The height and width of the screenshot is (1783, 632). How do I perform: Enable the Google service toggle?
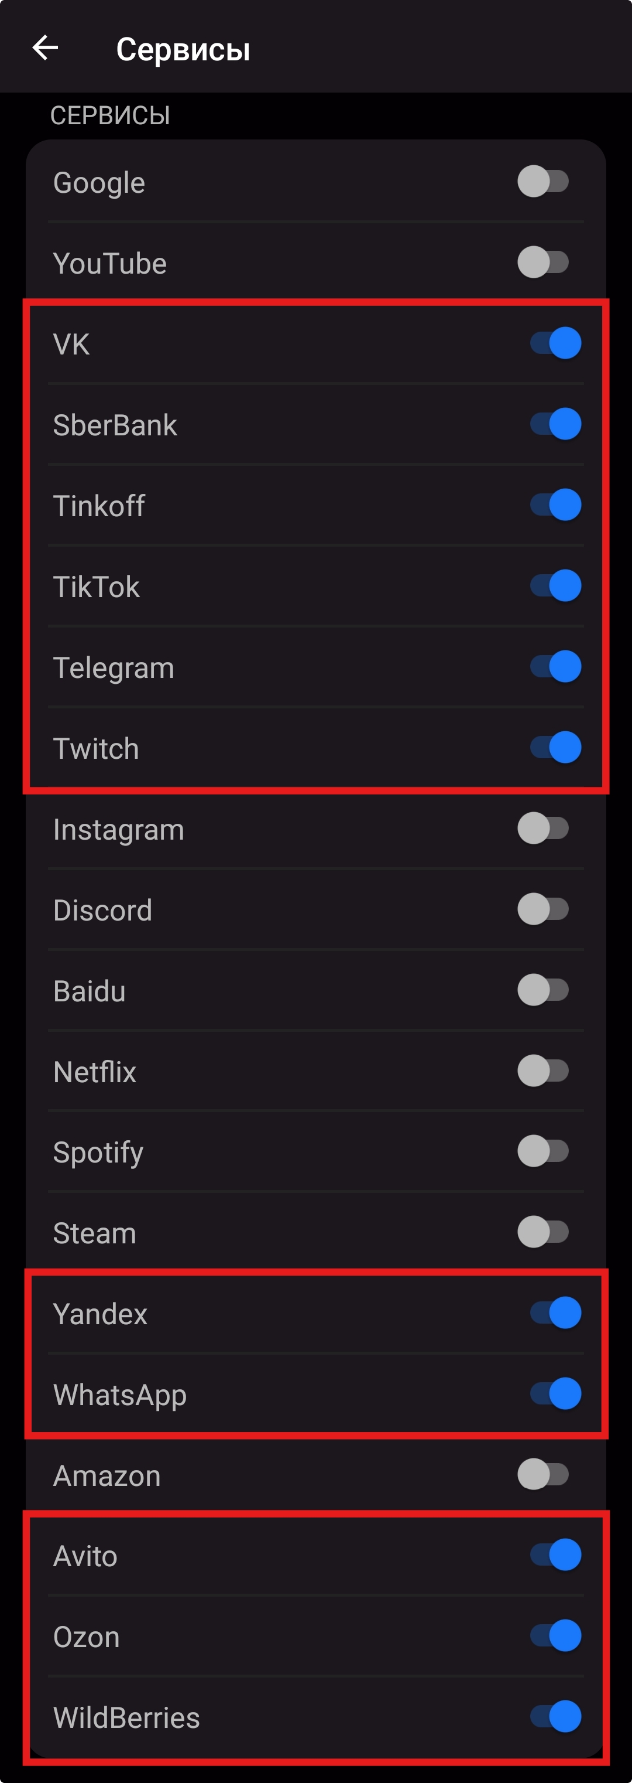pyautogui.click(x=543, y=182)
